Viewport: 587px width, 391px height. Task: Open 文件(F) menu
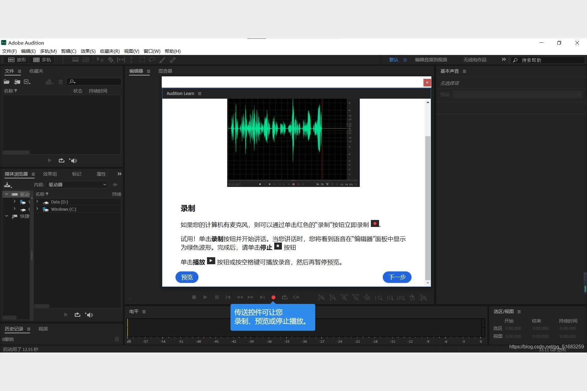pyautogui.click(x=9, y=51)
